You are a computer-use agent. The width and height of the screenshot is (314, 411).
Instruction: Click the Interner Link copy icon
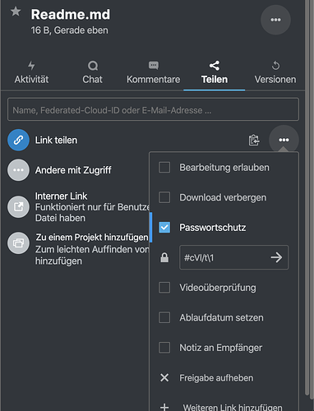pos(18,207)
